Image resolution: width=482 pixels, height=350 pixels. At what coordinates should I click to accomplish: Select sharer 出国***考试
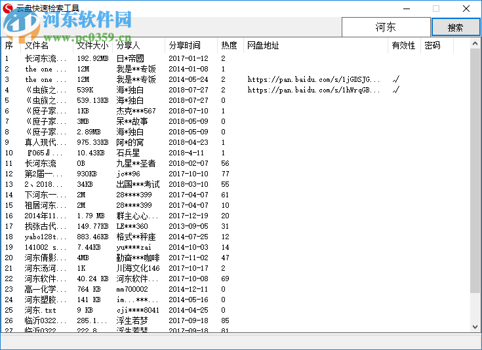point(138,184)
